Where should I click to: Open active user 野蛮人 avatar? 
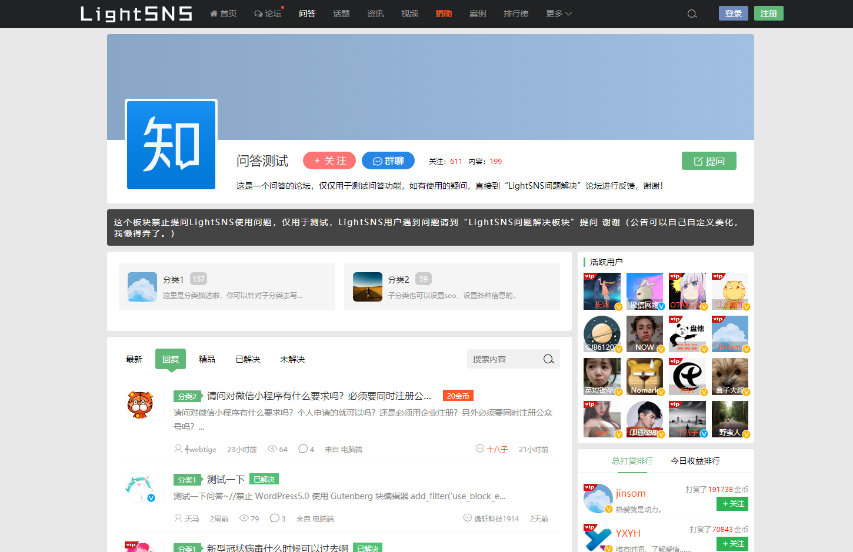[x=730, y=419]
